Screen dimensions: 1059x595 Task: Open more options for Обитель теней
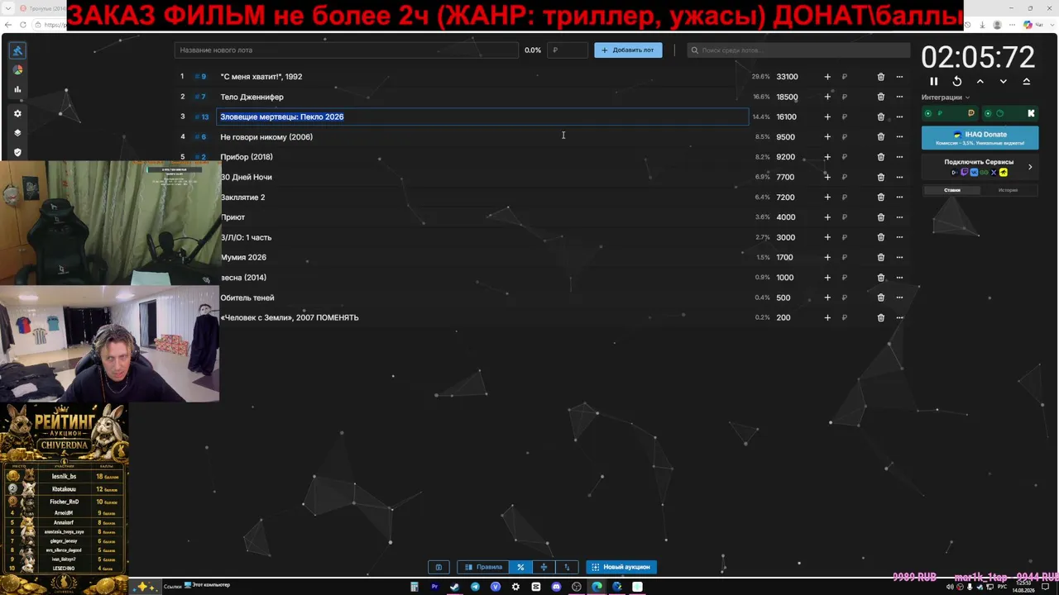(899, 297)
